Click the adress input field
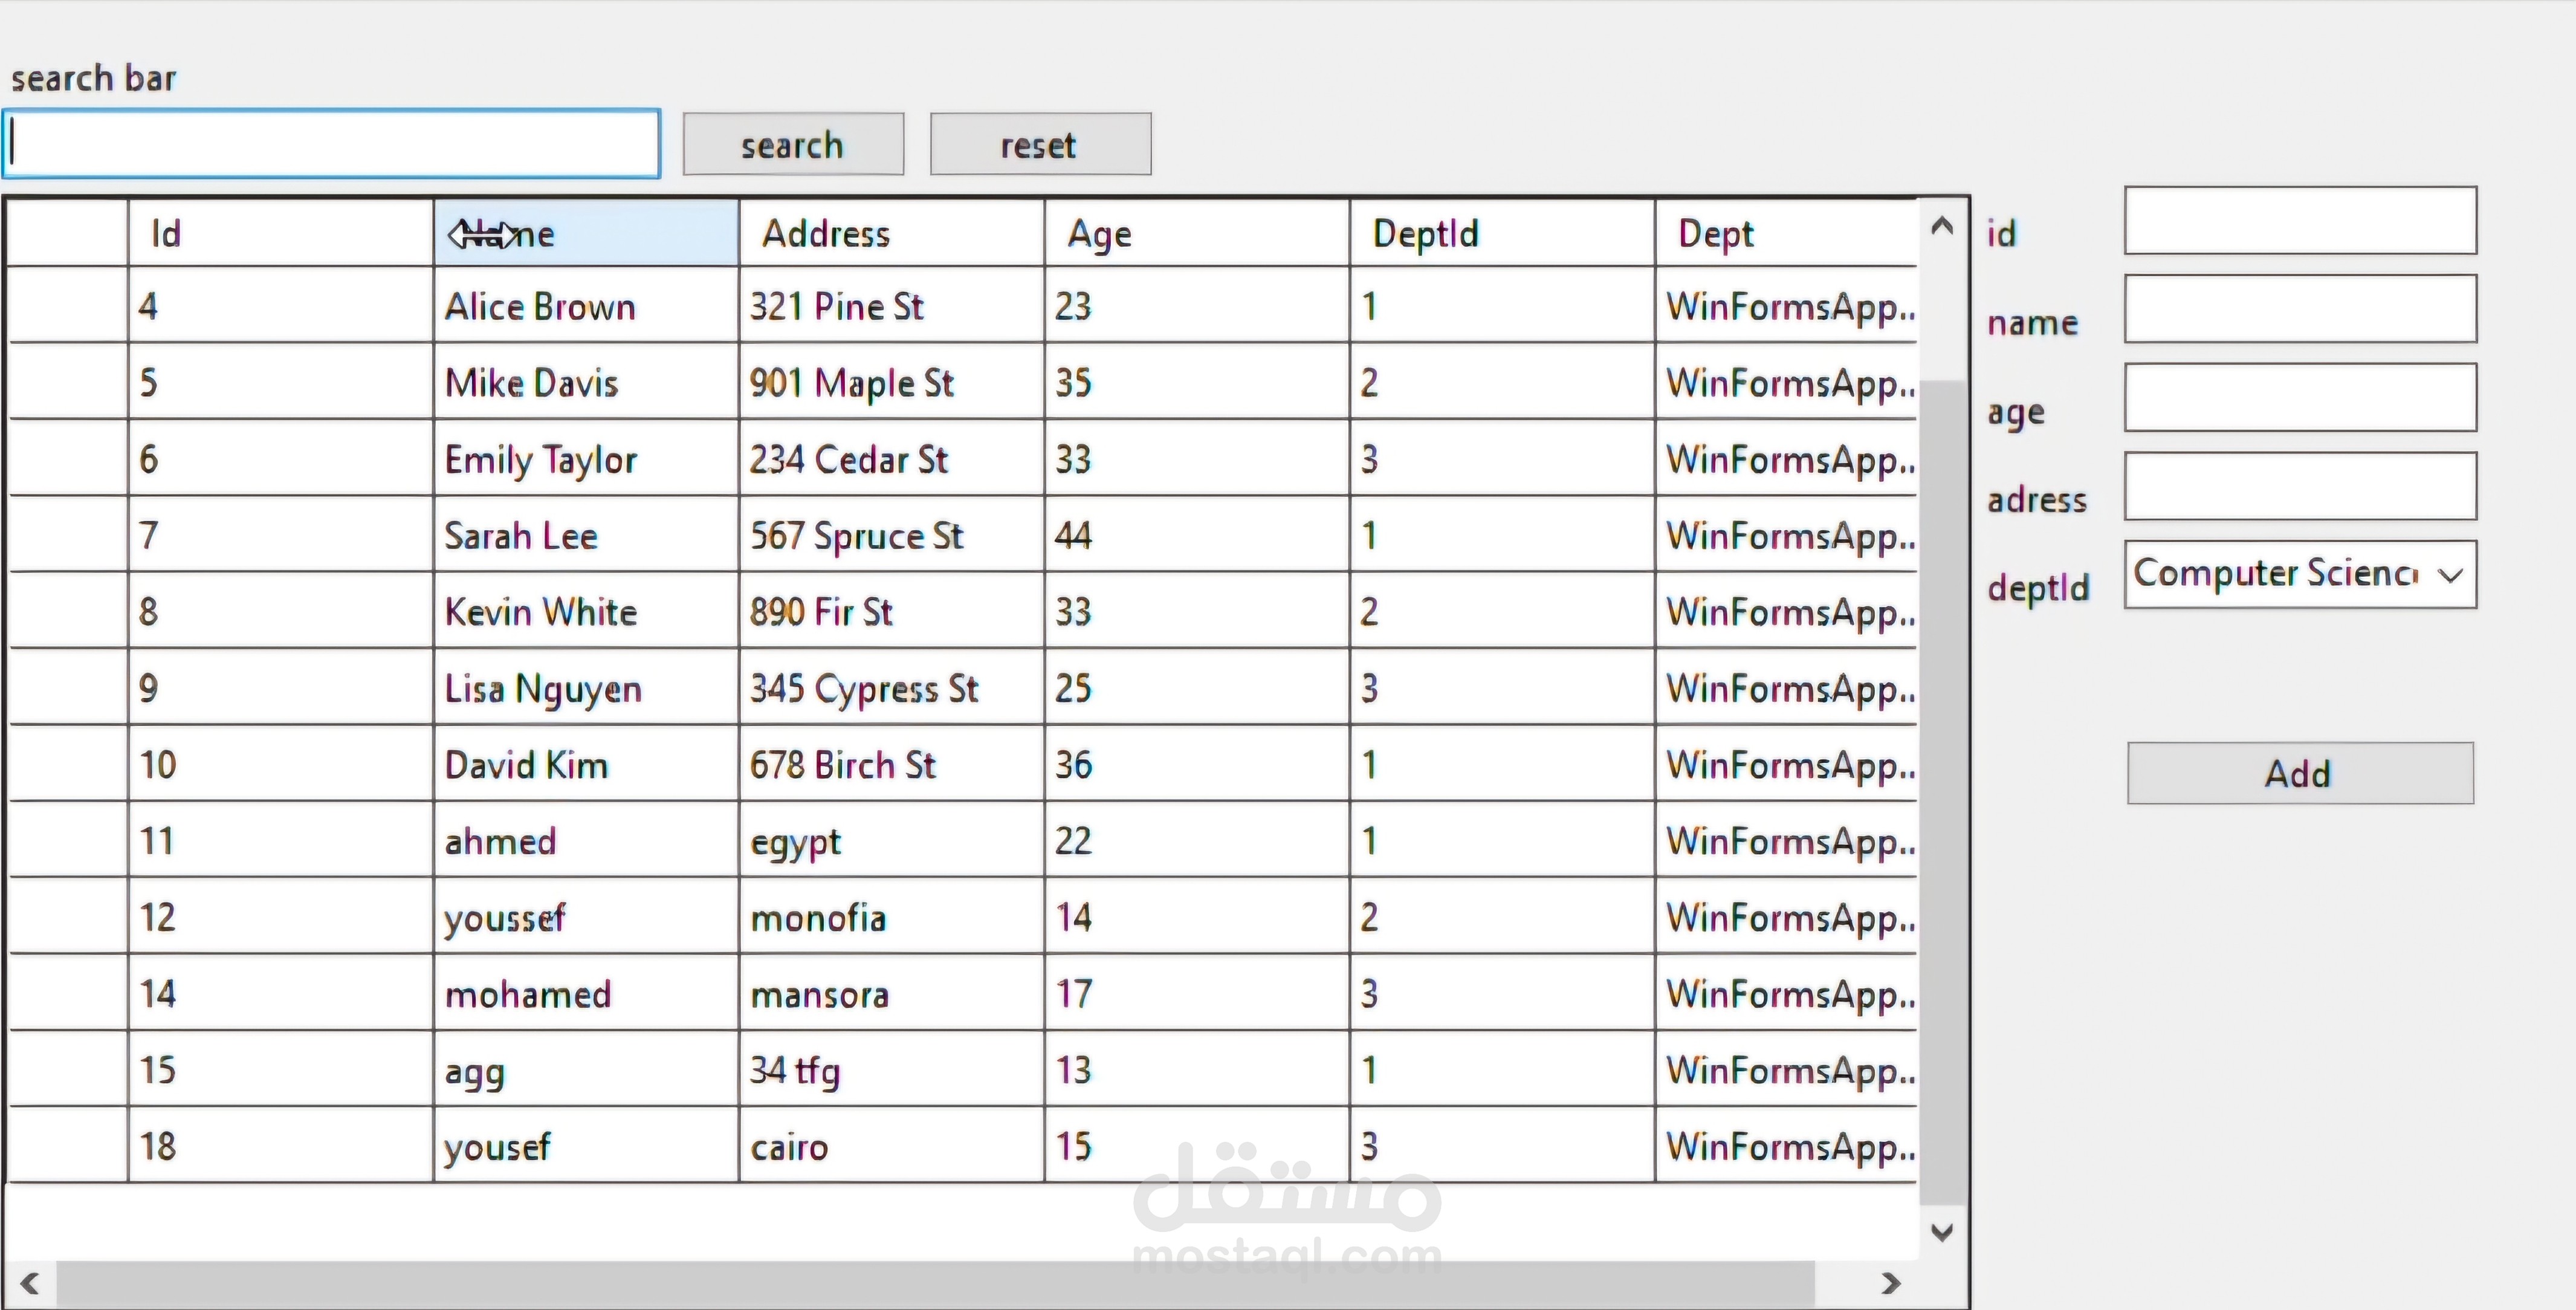The height and width of the screenshot is (1310, 2576). [x=2300, y=487]
